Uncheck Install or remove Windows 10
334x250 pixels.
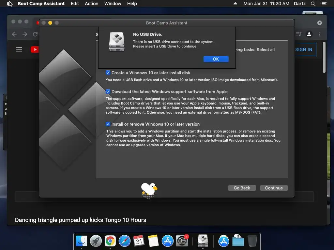[x=108, y=124]
